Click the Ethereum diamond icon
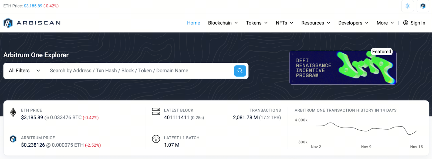 click(x=13, y=112)
